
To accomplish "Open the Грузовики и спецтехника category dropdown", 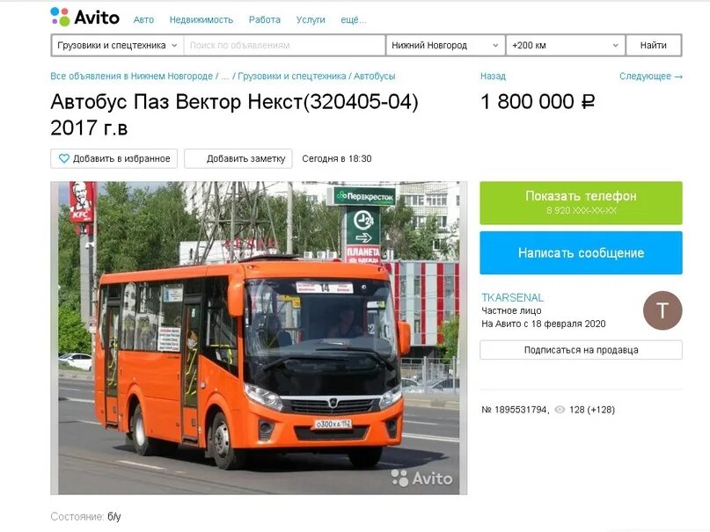I will (117, 45).
